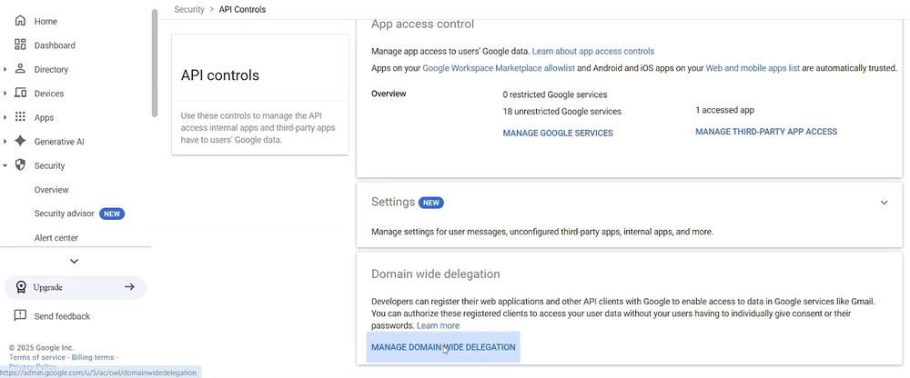Click the Dashboard grid icon
Image resolution: width=910 pixels, height=378 pixels.
tap(20, 45)
